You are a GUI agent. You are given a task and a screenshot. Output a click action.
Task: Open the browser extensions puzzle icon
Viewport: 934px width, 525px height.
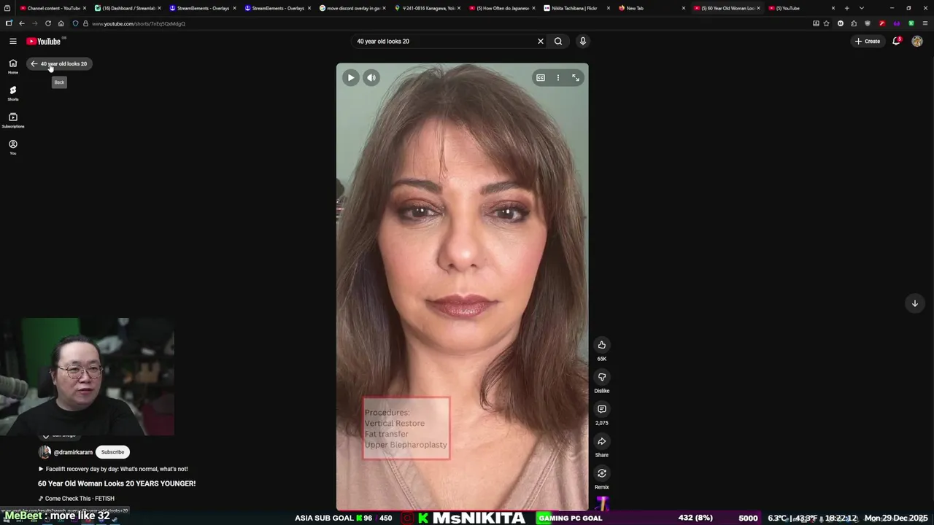(x=854, y=23)
